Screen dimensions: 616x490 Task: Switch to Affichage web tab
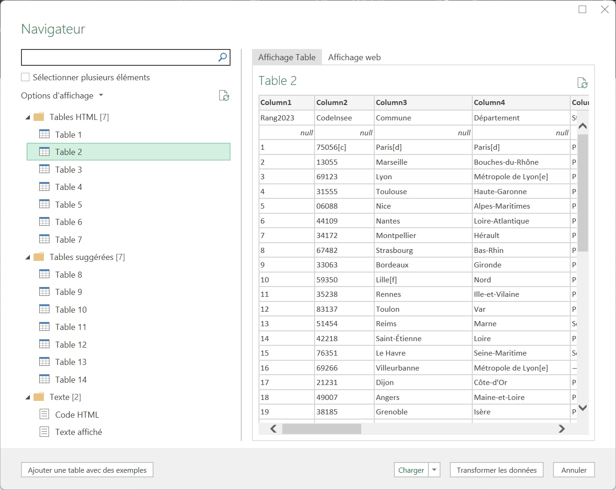point(354,57)
